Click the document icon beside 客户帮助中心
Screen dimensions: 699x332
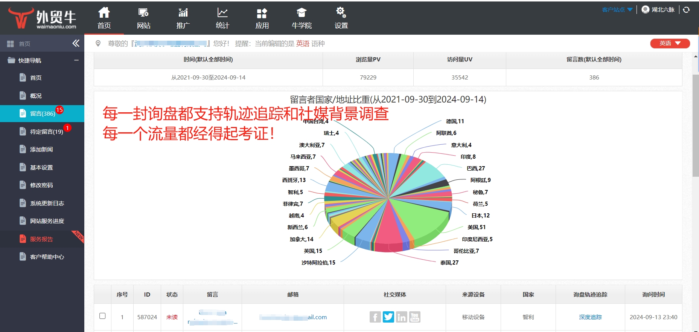click(23, 257)
